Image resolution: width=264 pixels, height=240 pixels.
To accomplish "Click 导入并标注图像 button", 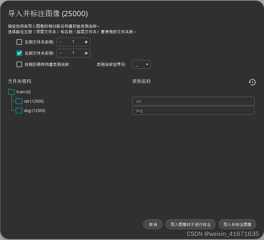I will (x=237, y=224).
